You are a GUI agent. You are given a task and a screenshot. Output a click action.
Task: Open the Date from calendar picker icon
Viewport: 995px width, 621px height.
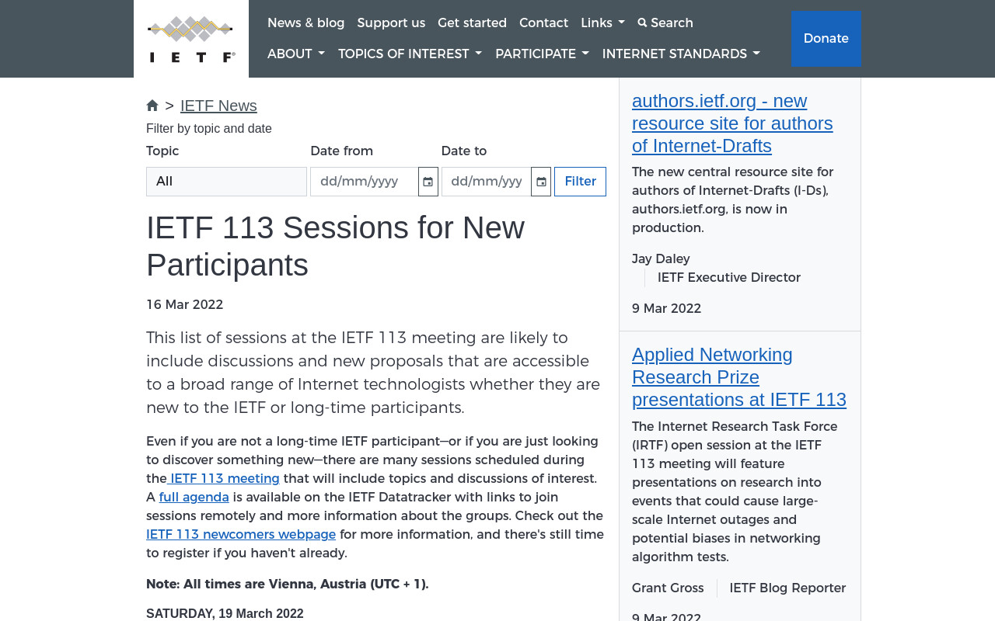point(428,182)
